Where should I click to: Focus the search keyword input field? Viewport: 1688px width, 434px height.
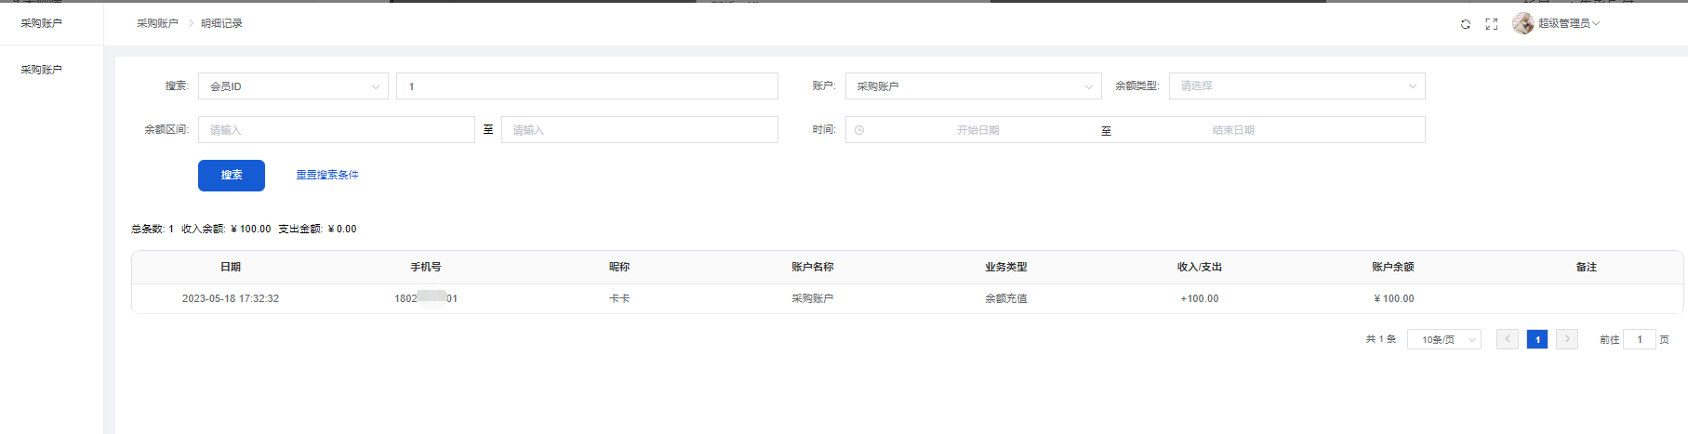587,86
